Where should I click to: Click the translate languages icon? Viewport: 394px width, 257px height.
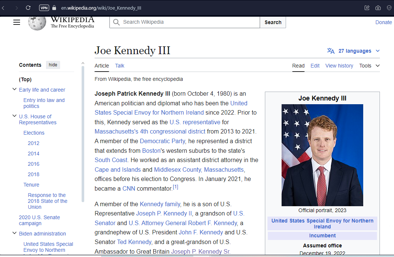pos(331,51)
